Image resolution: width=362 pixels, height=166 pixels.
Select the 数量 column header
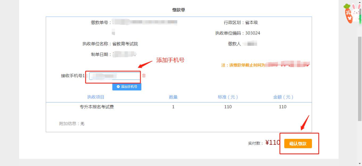pyautogui.click(x=173, y=97)
